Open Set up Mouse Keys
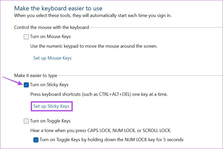 point(52,58)
